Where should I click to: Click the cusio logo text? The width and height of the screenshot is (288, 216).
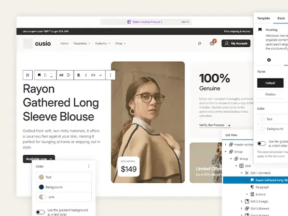43,44
